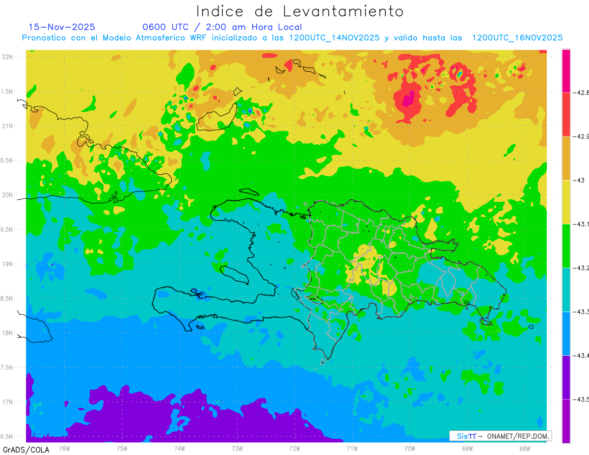This screenshot has width=589, height=455.
Task: Click the longitude label '73W'
Action: tap(237, 448)
